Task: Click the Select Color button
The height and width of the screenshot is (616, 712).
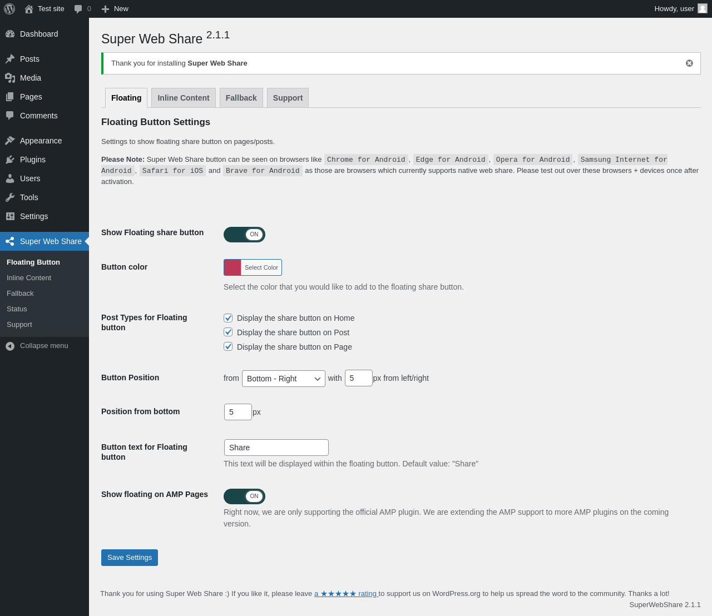Action: 261,267
